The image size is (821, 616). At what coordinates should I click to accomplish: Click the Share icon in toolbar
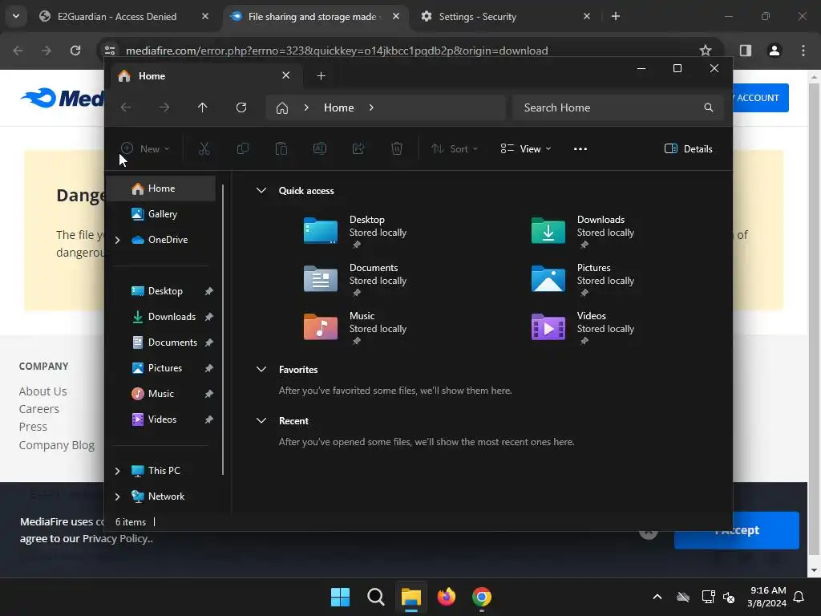(x=358, y=148)
